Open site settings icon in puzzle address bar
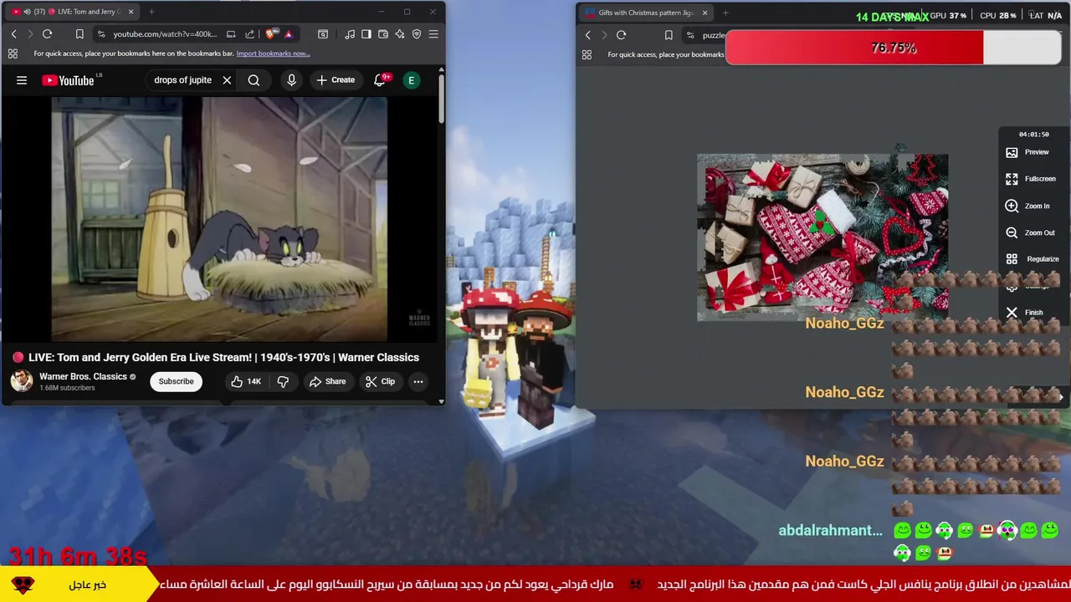Viewport: 1071px width, 602px height. pyautogui.click(x=690, y=35)
